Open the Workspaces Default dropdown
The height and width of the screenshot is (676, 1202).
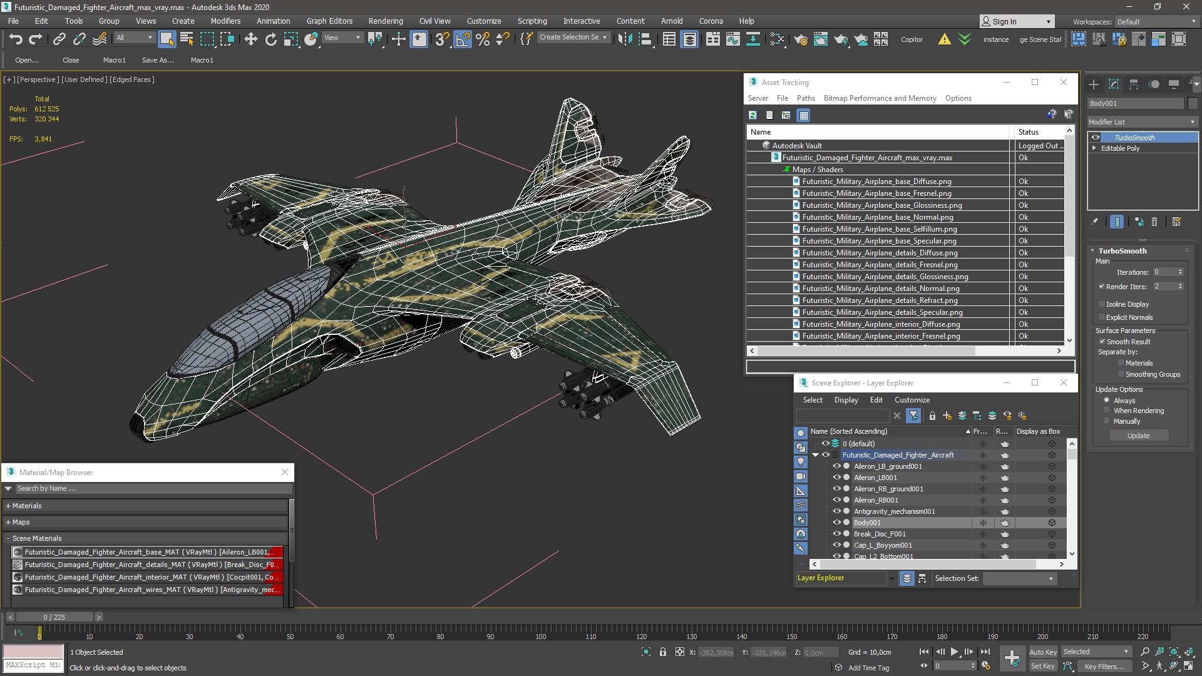pos(1156,22)
